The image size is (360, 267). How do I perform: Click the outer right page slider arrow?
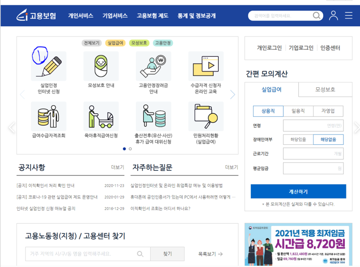357,127
